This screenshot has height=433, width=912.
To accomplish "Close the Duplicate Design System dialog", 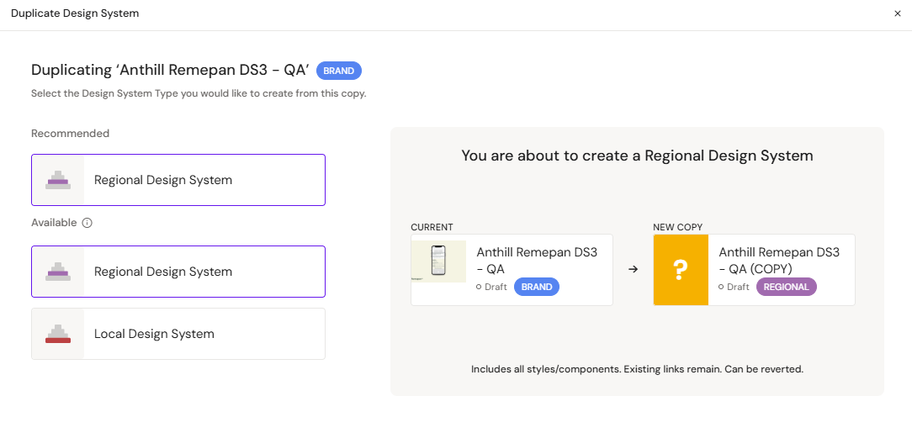I will [x=897, y=13].
